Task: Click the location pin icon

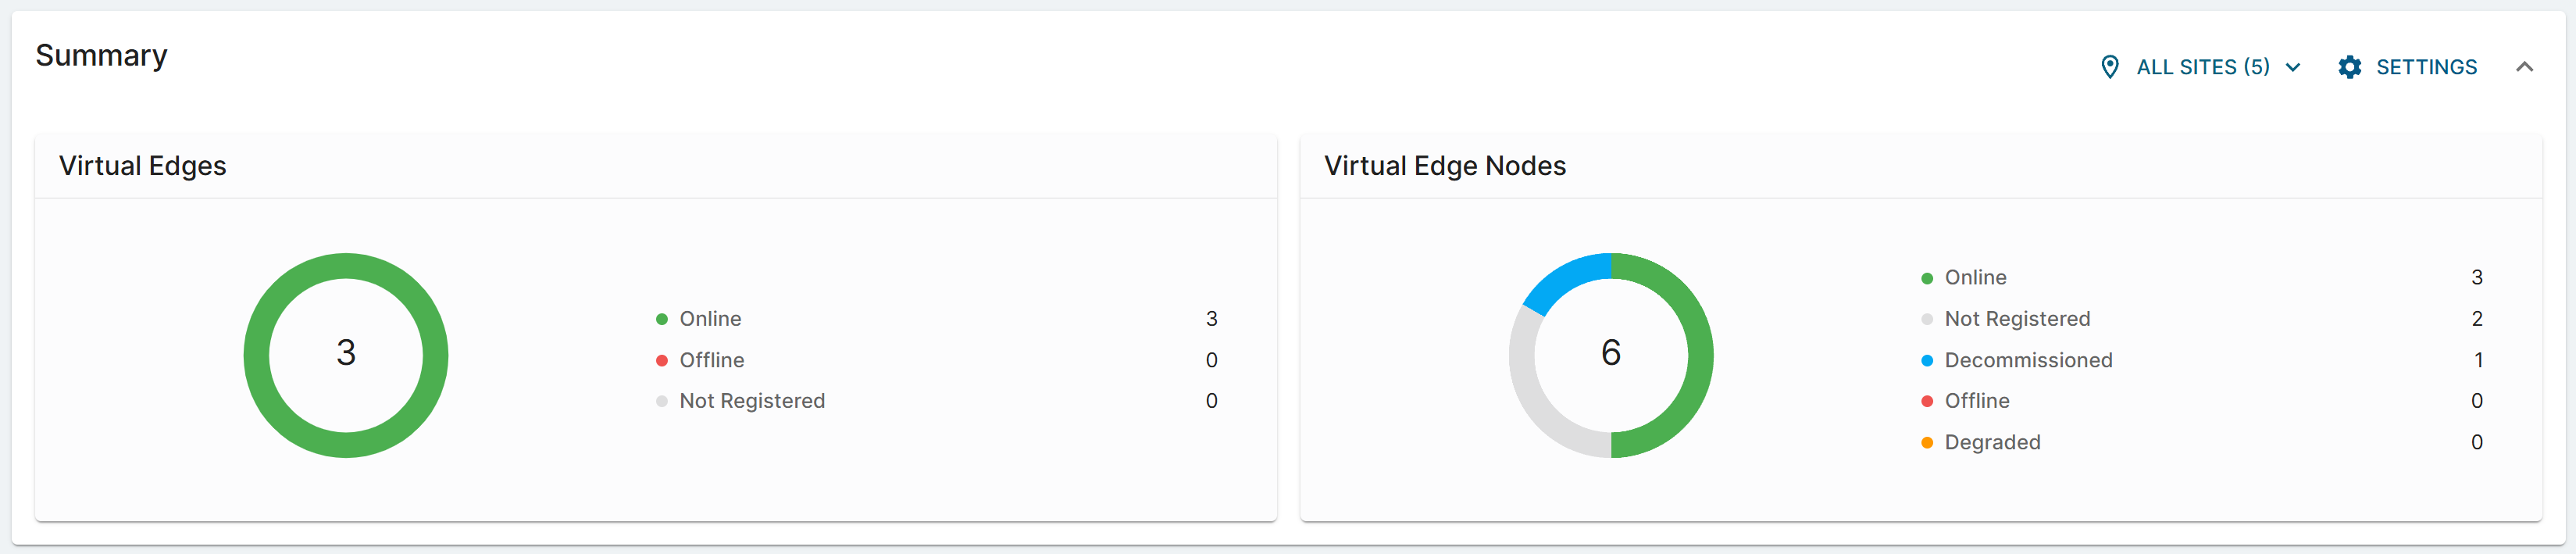Action: coord(2109,67)
